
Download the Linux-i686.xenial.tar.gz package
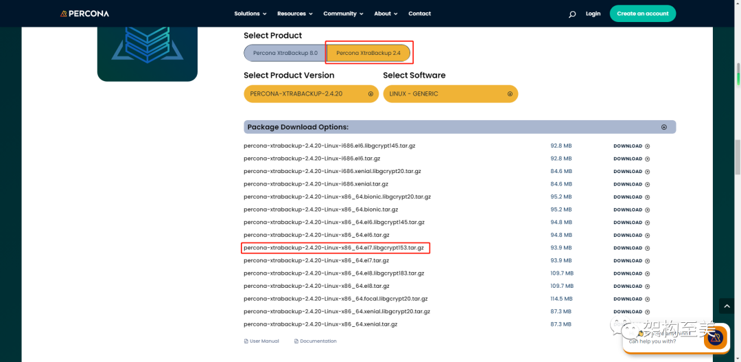pyautogui.click(x=631, y=185)
